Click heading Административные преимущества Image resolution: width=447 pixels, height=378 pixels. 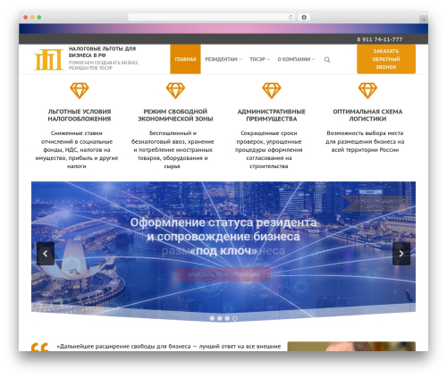point(271,115)
